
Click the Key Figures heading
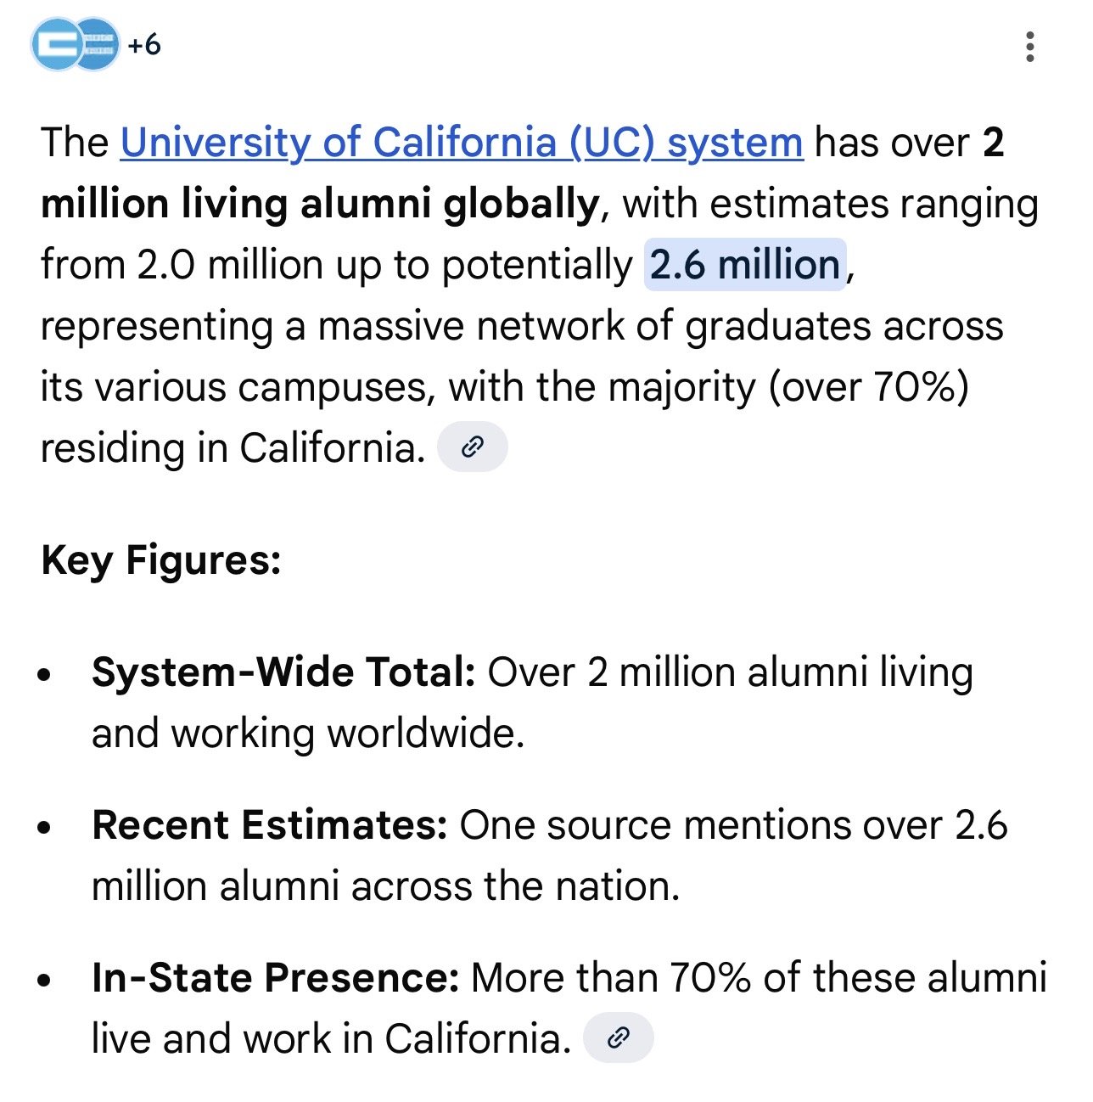click(160, 560)
